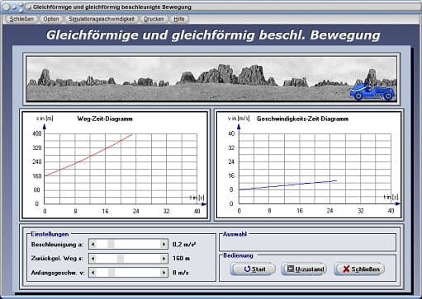The image size is (422, 299).
Task: Open the Drucken menu
Action: click(x=154, y=19)
